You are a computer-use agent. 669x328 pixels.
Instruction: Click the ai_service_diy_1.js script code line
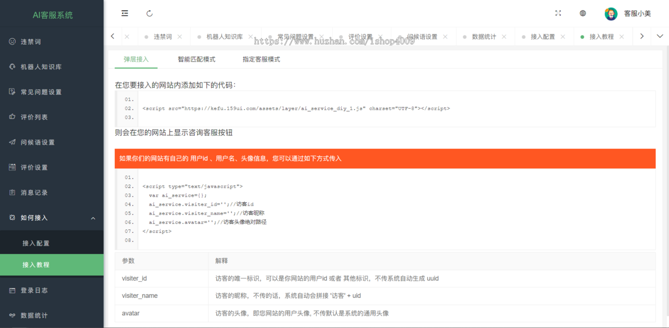pyautogui.click(x=296, y=109)
